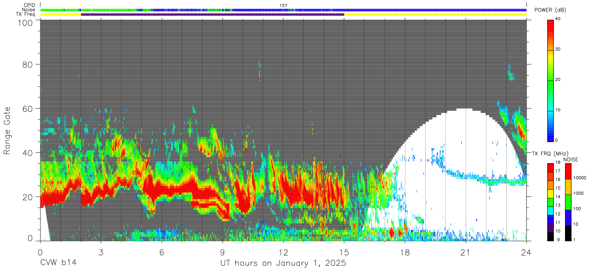Click the 10000 label on NOISE scale

click(x=579, y=178)
